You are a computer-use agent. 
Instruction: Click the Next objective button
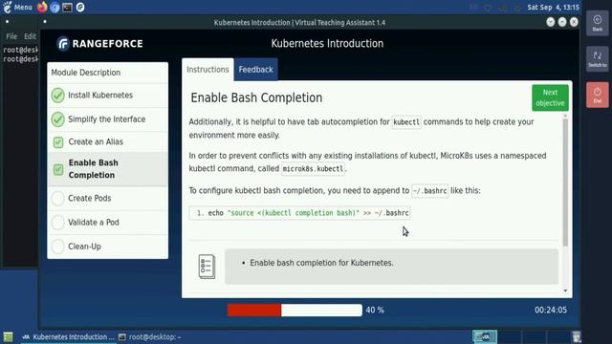[550, 97]
